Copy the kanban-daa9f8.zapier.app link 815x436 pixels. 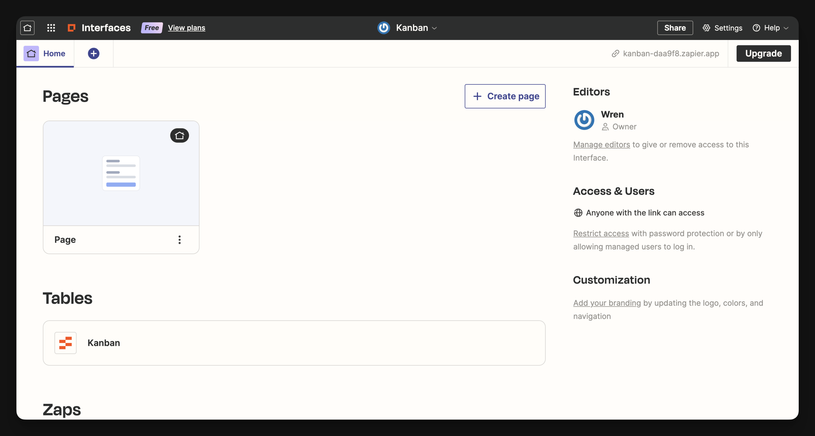[x=671, y=53]
